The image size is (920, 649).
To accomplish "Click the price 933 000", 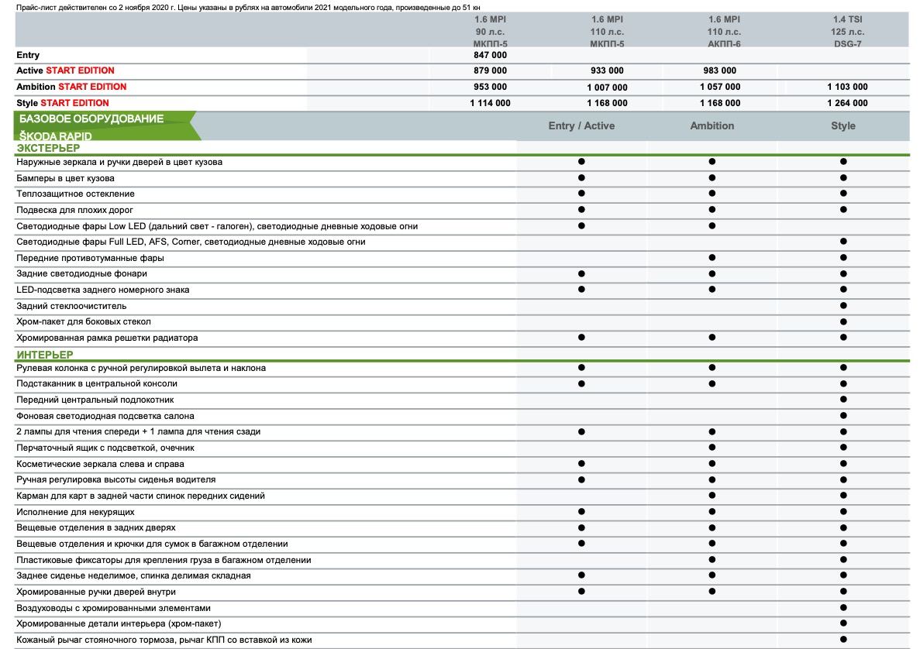I will coord(607,70).
